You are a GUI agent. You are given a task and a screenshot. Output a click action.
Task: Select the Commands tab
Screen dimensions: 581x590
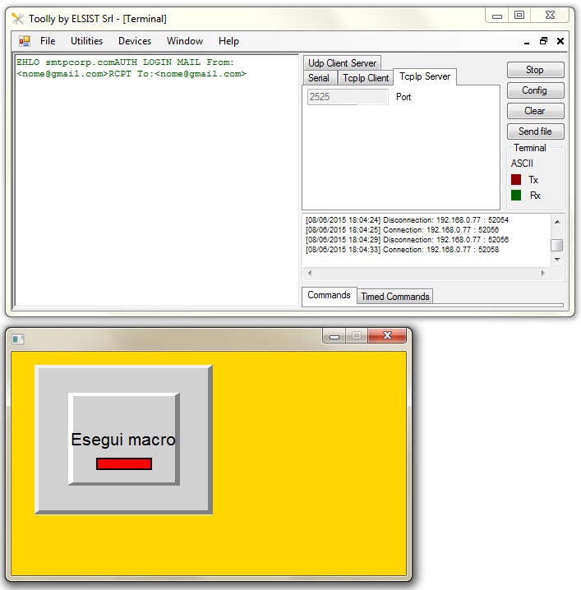pos(330,295)
